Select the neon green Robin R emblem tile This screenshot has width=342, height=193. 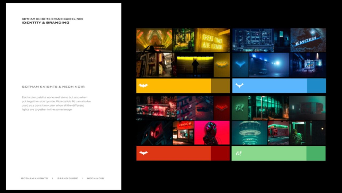[x=240, y=108]
